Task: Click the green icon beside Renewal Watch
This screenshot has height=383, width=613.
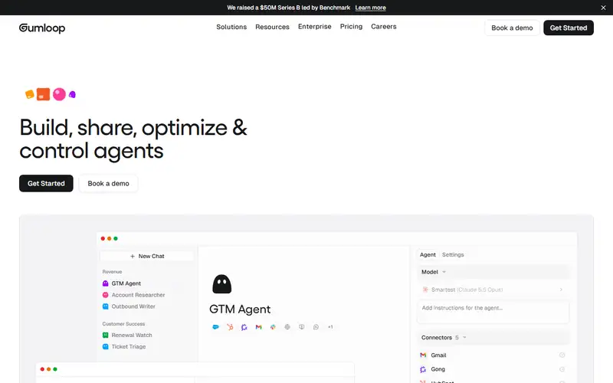Action: pos(105,335)
